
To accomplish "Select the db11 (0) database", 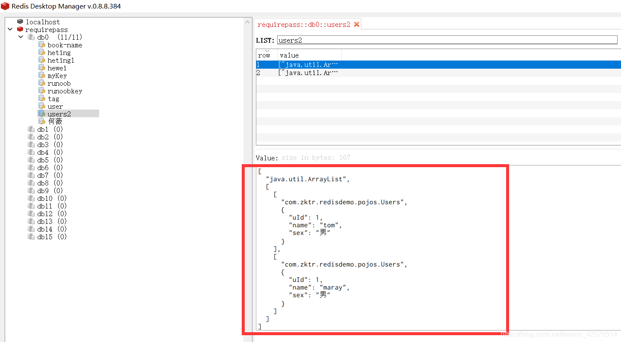I will (x=52, y=206).
